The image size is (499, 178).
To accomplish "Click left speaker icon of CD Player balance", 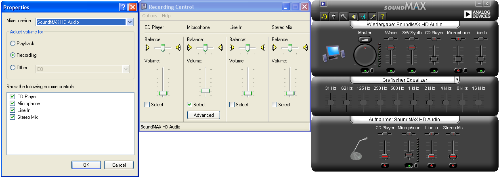I will tap(147, 48).
